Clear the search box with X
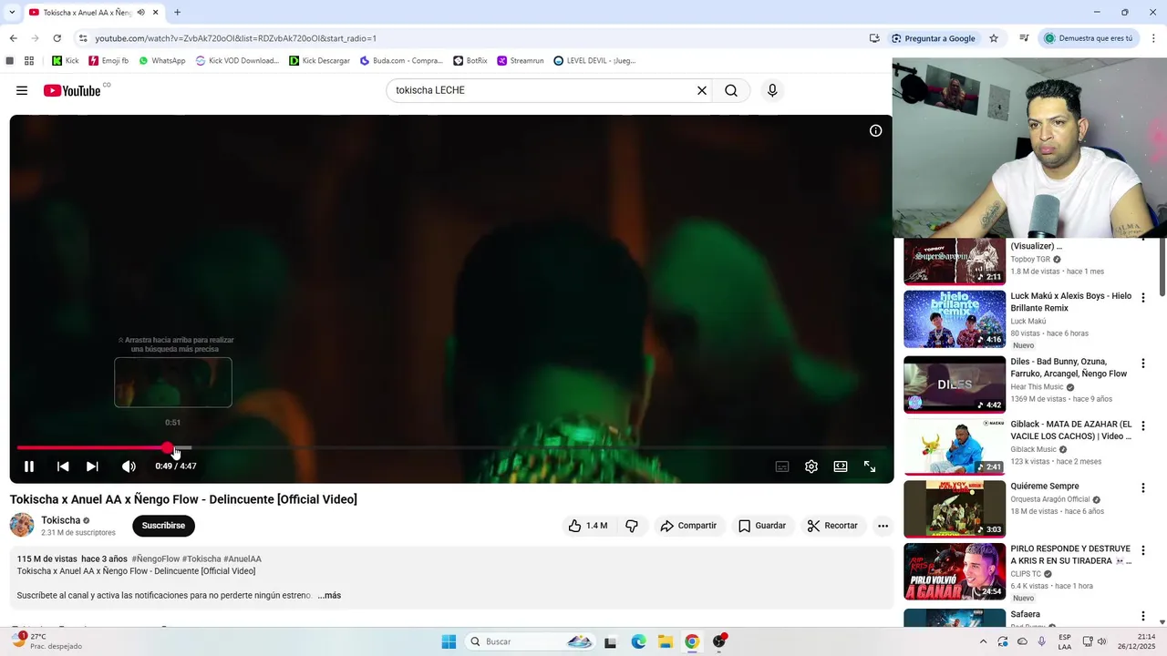Viewport: 1167px width, 656px height. pos(702,90)
